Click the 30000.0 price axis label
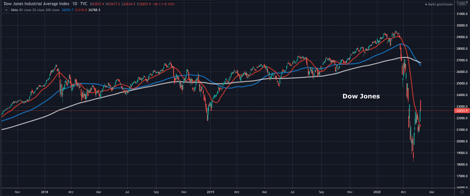 [461, 26]
